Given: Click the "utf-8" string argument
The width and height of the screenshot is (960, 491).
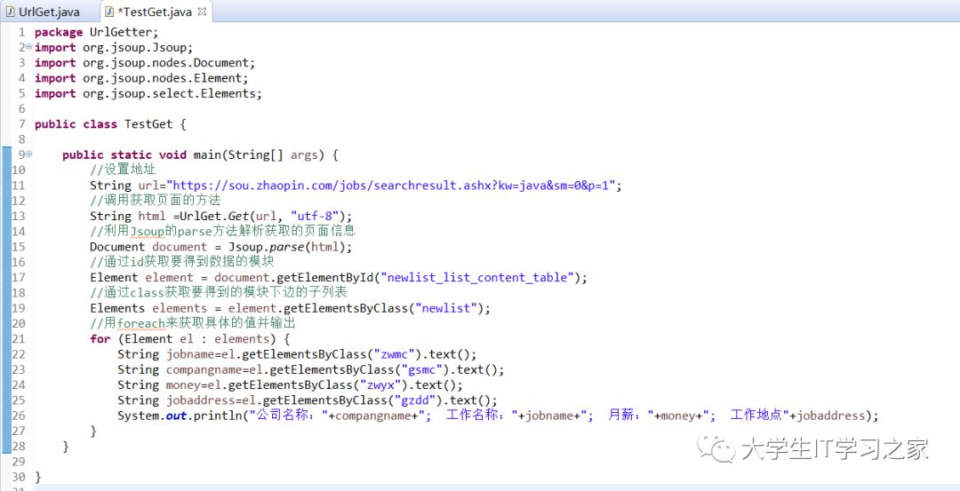Looking at the screenshot, I should (x=316, y=216).
